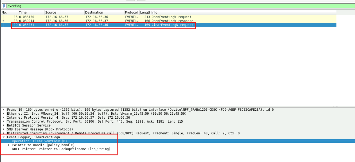This screenshot has width=355, height=162.
Task: Expand SMB (Server Message Block Protocol) node
Action: 4,129
